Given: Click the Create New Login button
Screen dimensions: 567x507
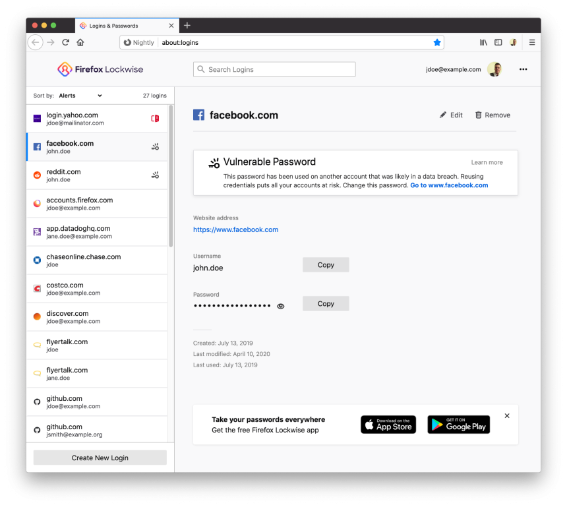Looking at the screenshot, I should 100,458.
